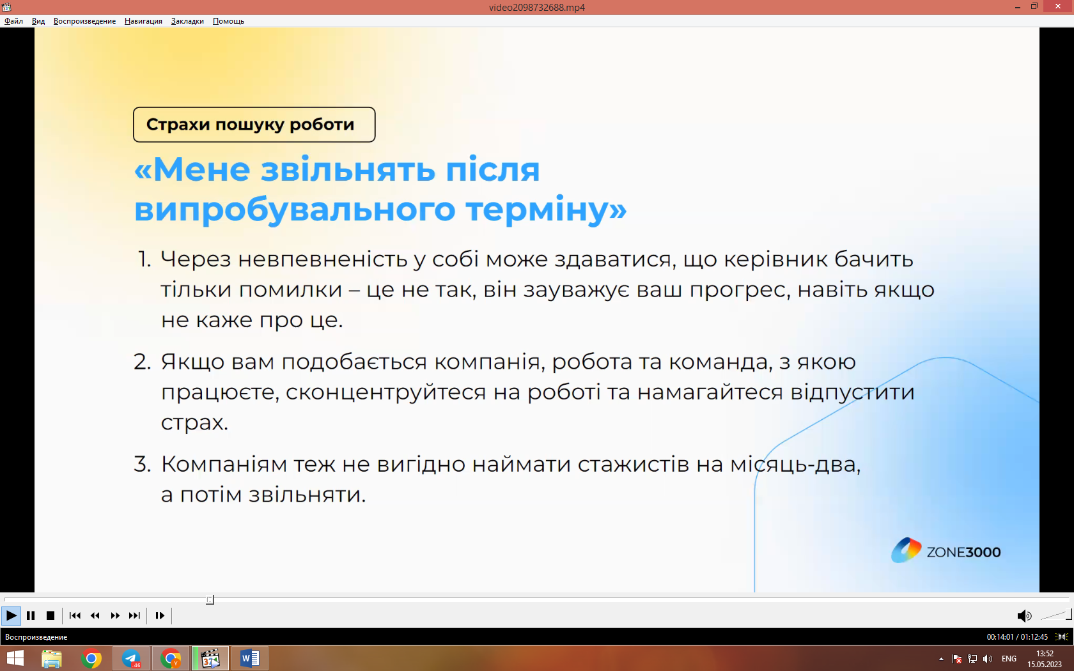This screenshot has height=671, width=1074.
Task: Click the rewind (decrease speed) button
Action: 95,615
